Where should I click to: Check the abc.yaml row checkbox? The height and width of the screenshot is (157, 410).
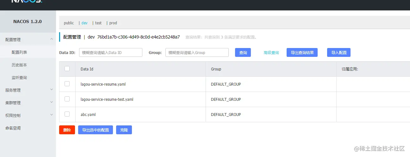point(67,114)
